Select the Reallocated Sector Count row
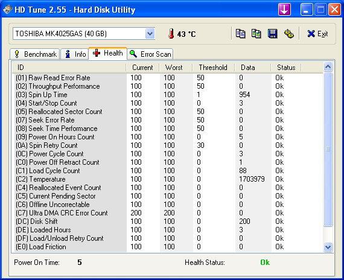Screen dimensions: 344x280 (167, 112)
